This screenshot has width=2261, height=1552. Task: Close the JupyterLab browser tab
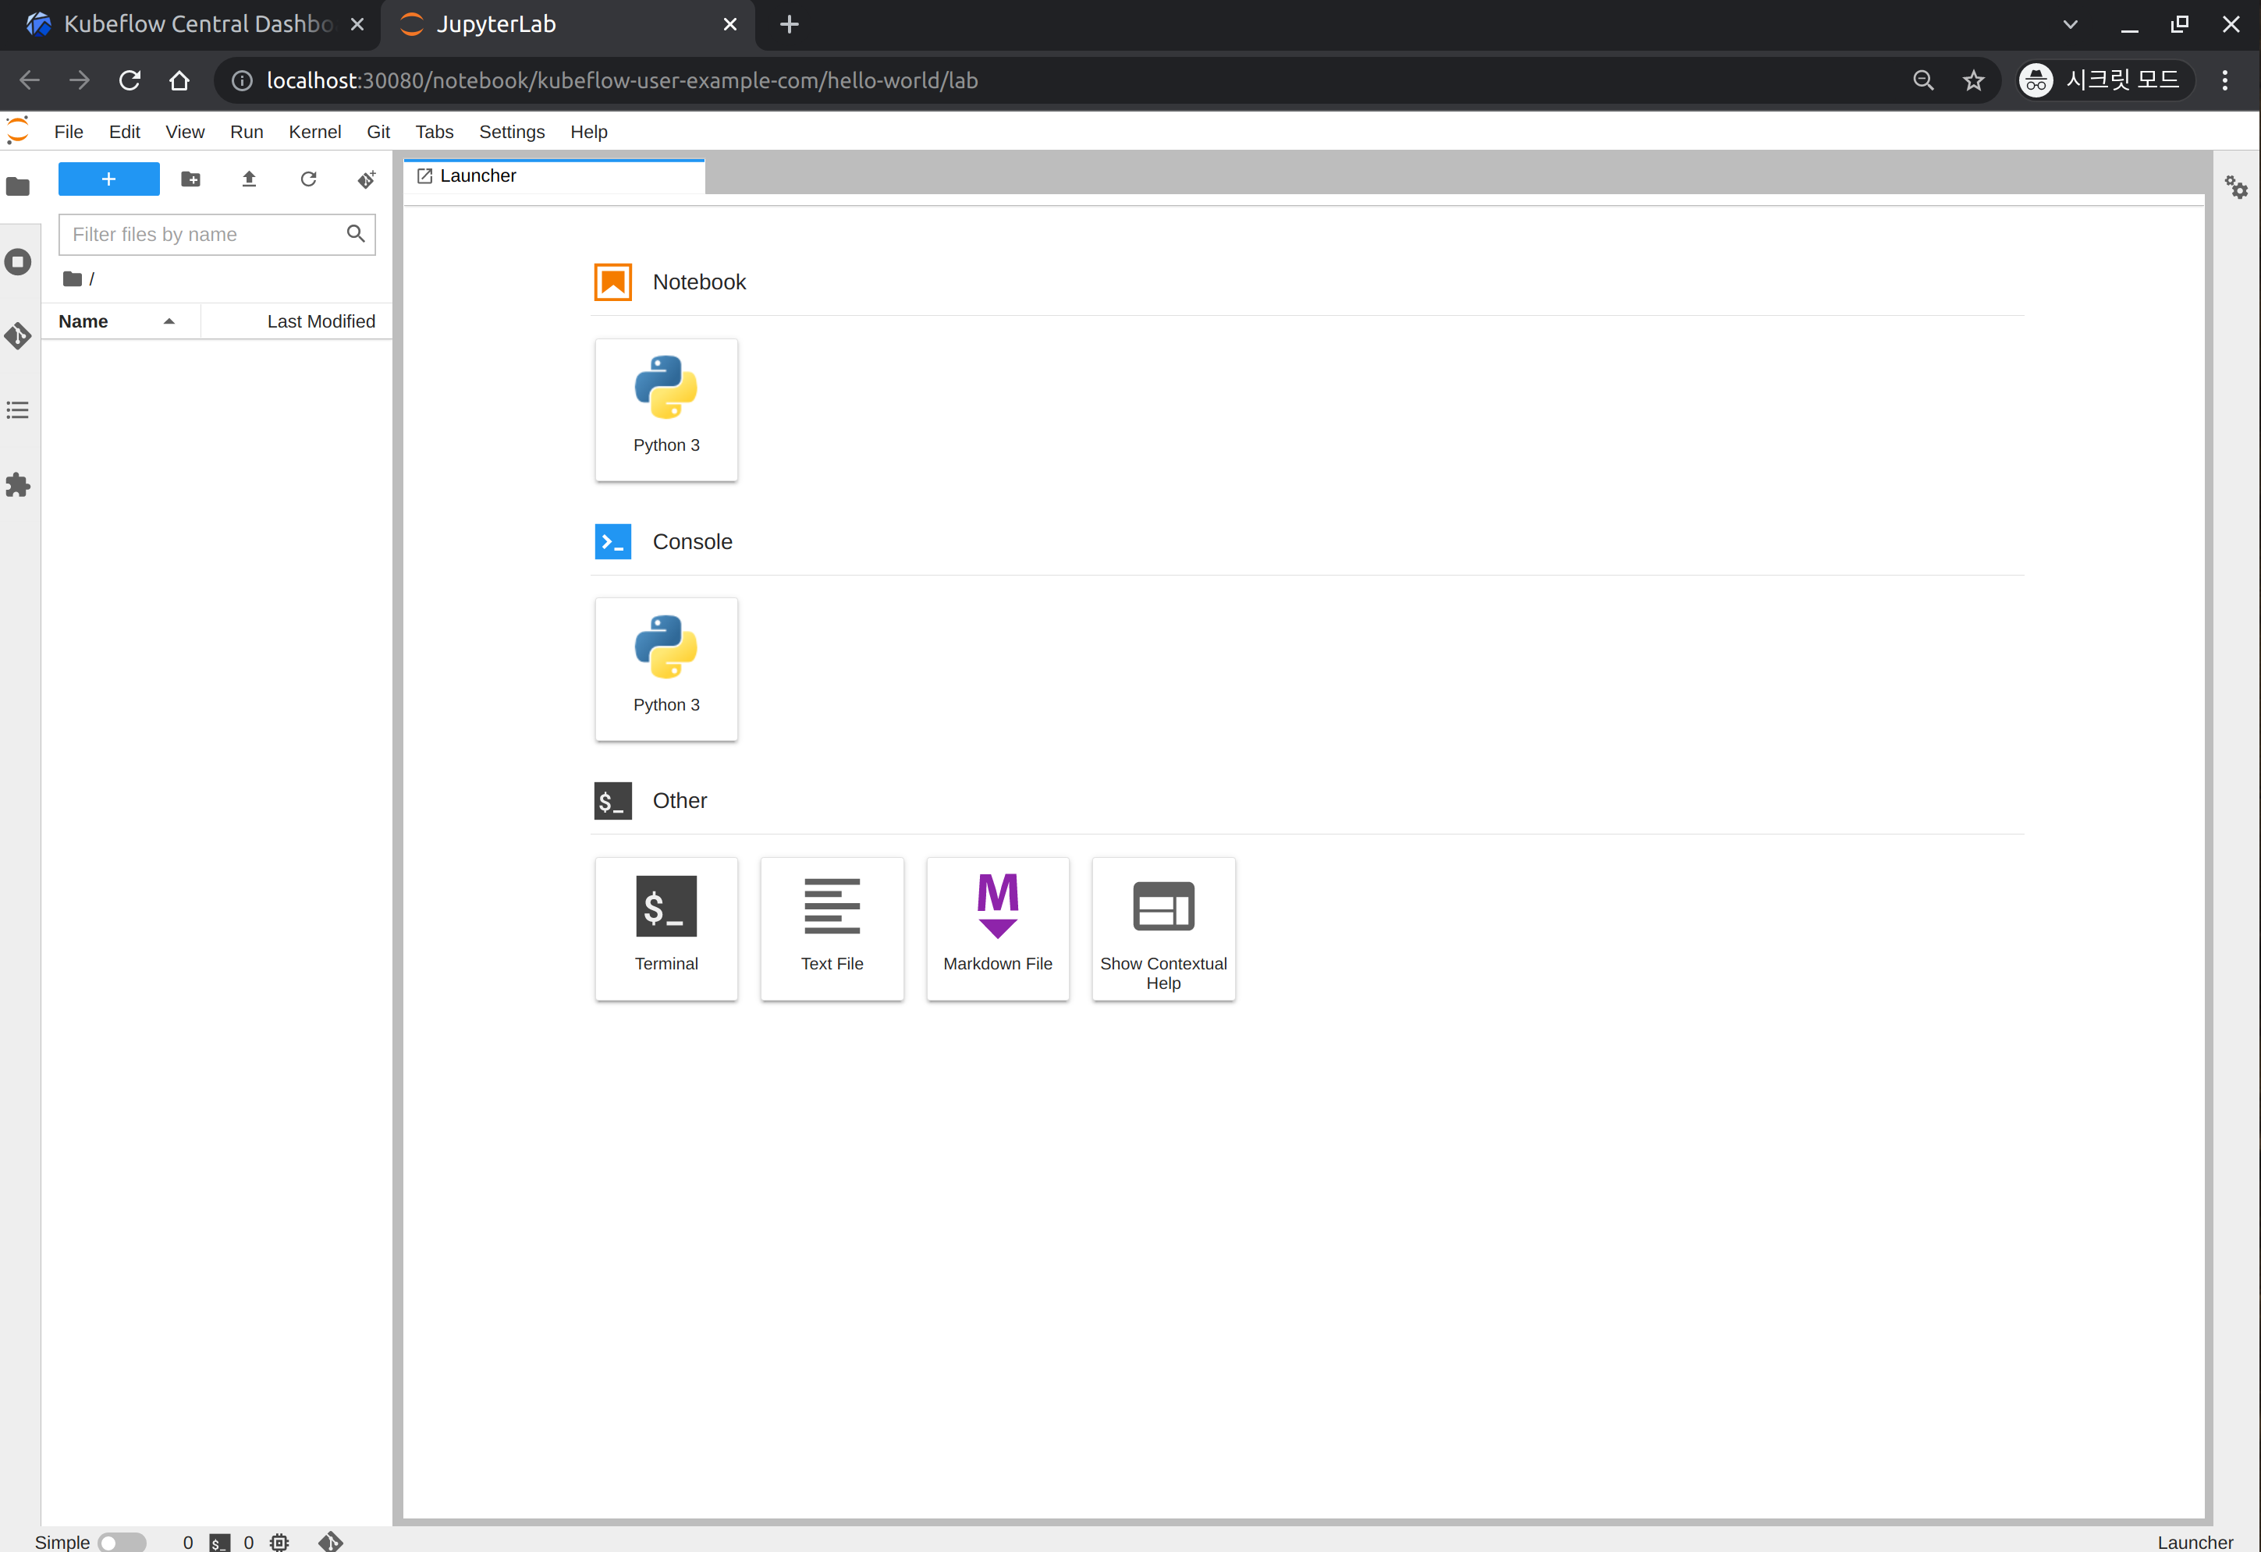[730, 24]
